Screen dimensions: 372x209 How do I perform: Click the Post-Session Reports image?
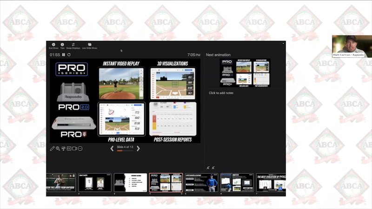(x=173, y=119)
